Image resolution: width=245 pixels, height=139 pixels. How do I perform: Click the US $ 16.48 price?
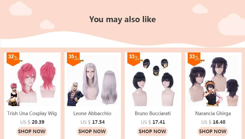coord(213,122)
